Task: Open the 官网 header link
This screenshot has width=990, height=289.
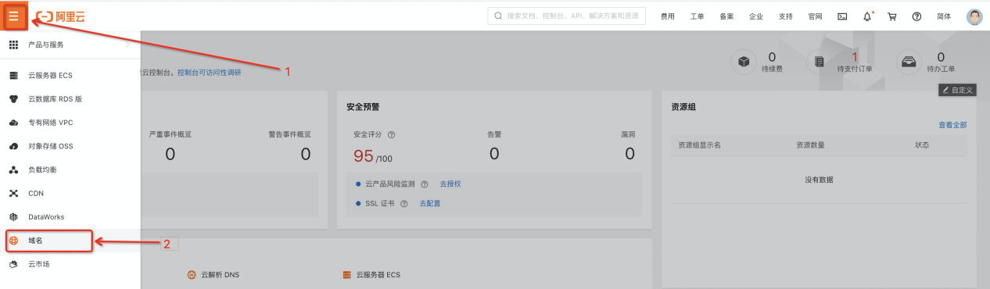Action: click(815, 16)
